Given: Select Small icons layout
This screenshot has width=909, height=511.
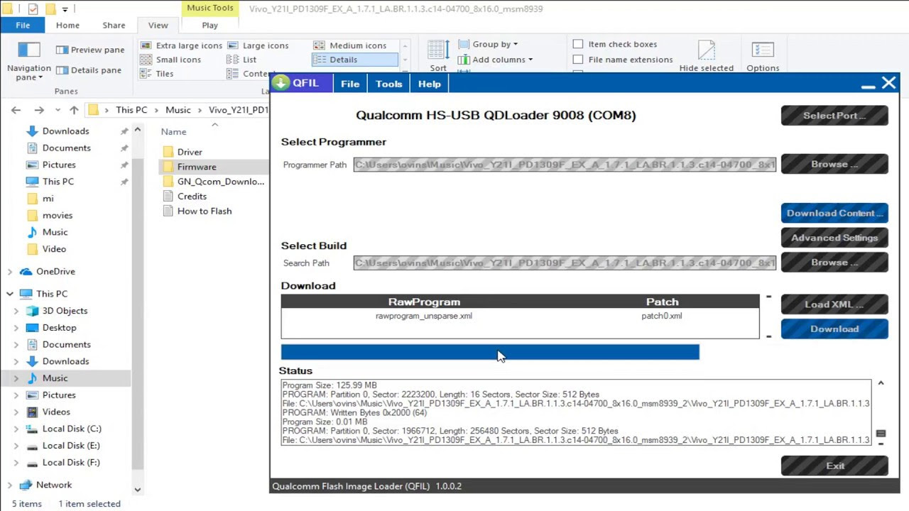Looking at the screenshot, I should pyautogui.click(x=170, y=60).
